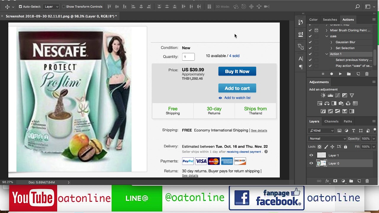Switch to the Paths tab
379x213 pixels.
tap(348, 121)
